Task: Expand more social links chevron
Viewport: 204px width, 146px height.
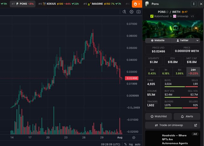Action: 197,40
